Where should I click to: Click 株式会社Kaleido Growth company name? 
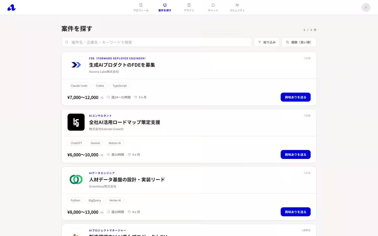point(106,129)
